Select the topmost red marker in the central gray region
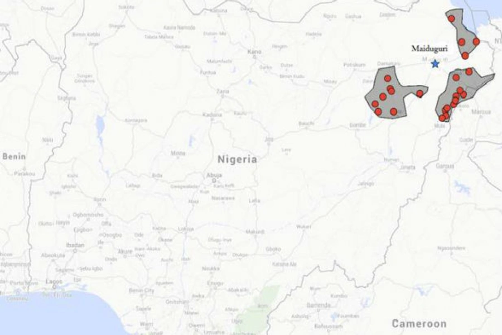The image size is (502, 335). pyautogui.click(x=388, y=78)
